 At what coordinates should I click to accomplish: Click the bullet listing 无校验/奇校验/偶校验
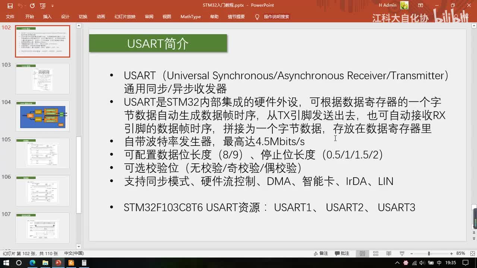coord(213,168)
